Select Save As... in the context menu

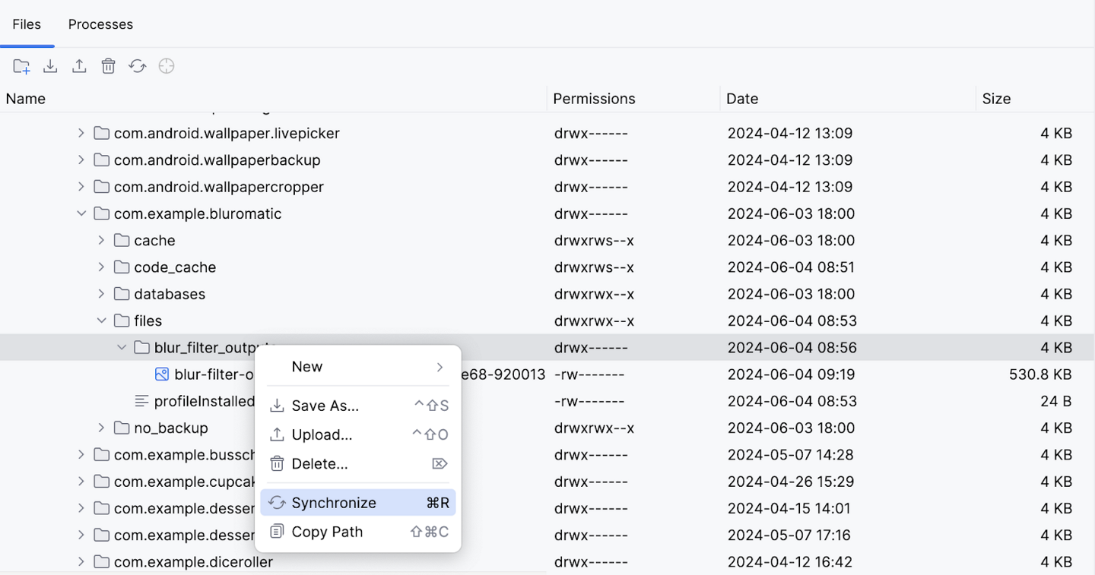click(x=325, y=406)
